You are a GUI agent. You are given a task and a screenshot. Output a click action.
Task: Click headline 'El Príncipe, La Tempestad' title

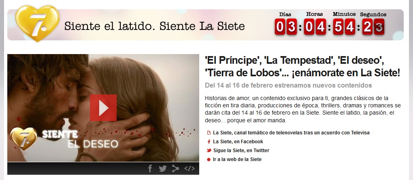302,67
